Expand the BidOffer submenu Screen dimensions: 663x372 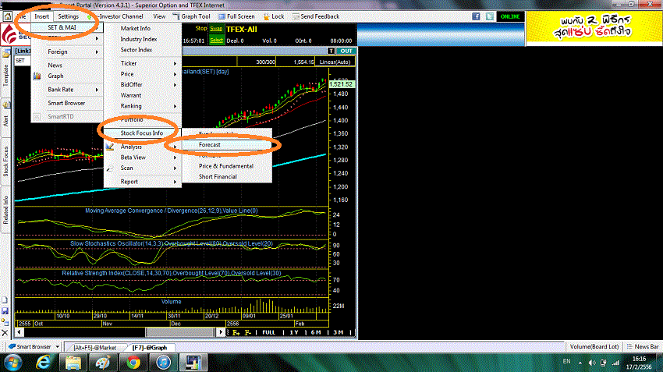coord(143,84)
